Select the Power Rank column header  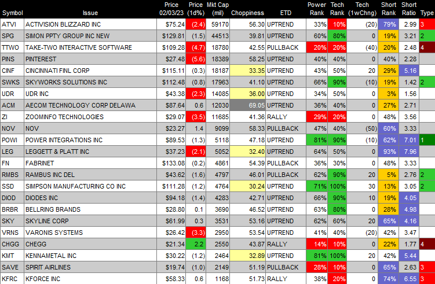(x=316, y=9)
